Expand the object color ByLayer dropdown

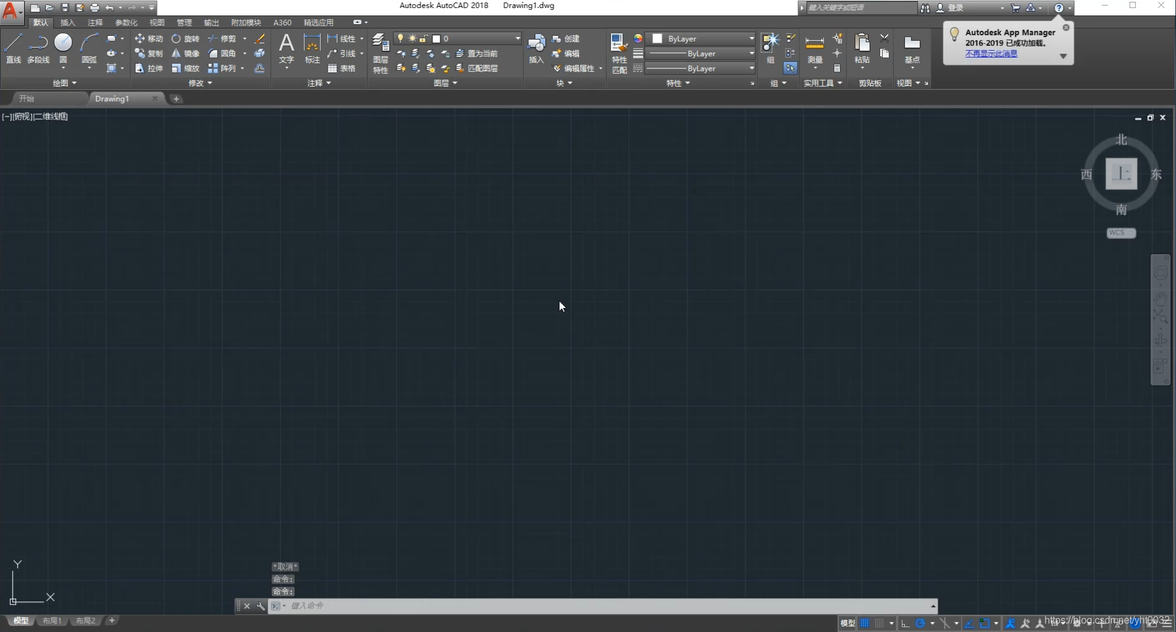(751, 38)
